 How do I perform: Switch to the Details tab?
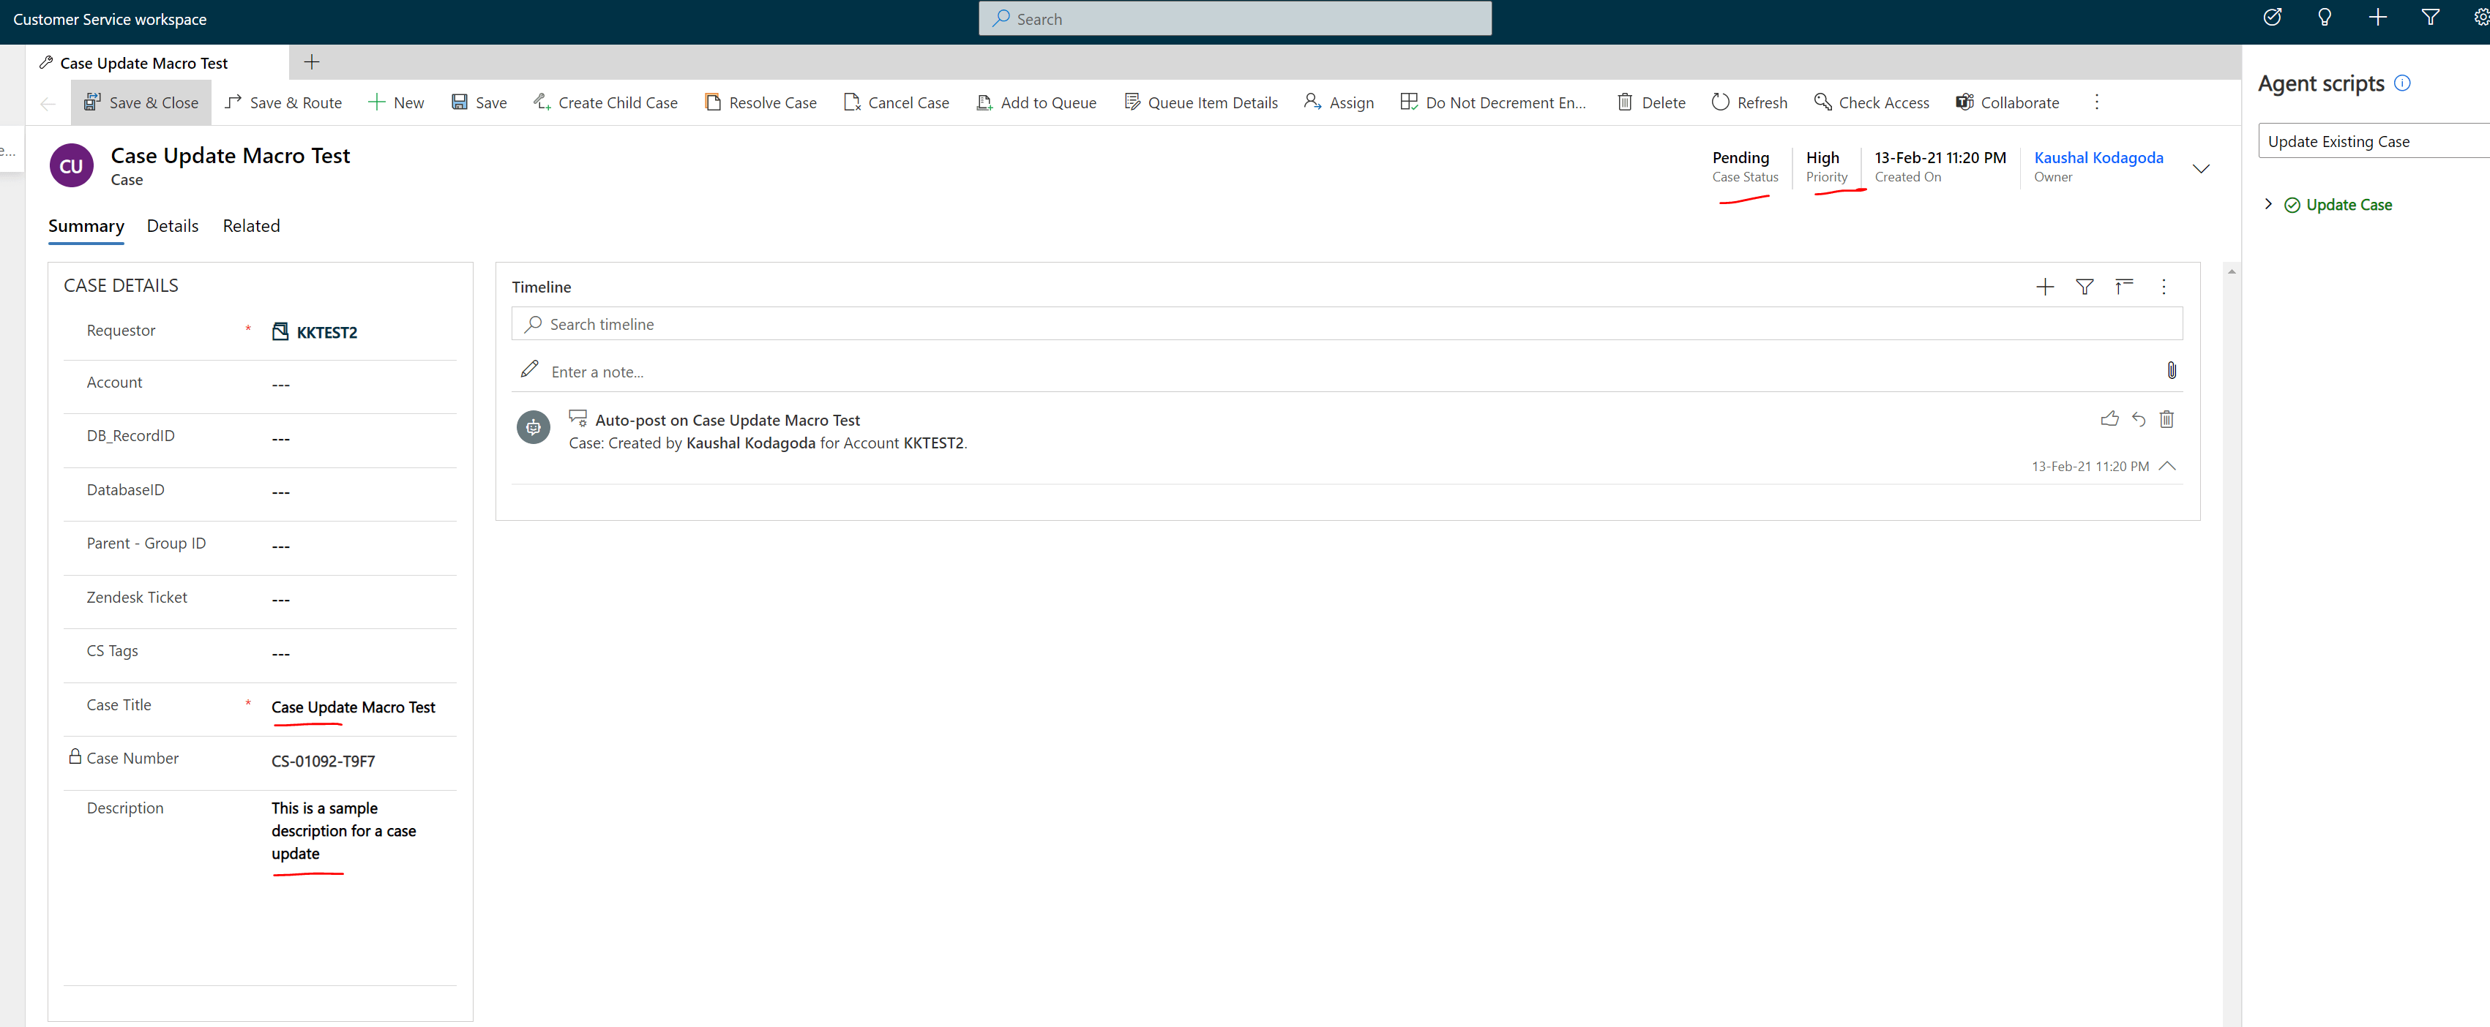172,226
